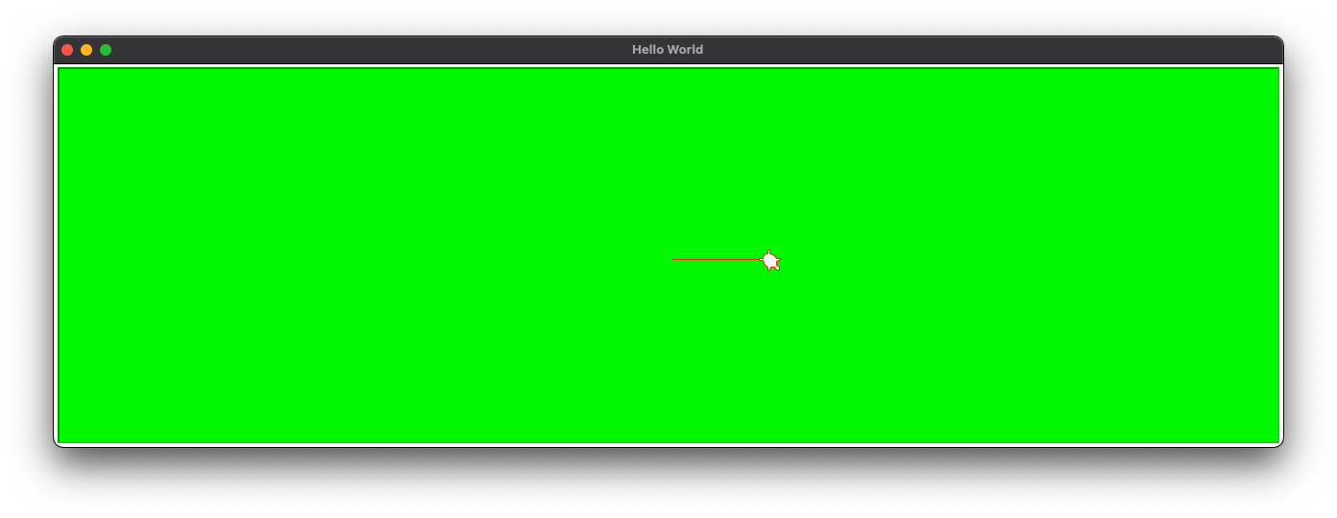
Task: Click the top-right corner of the green canvas
Action: (x=1276, y=71)
